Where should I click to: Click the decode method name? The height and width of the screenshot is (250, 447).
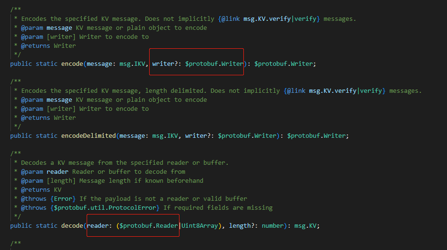point(72,225)
